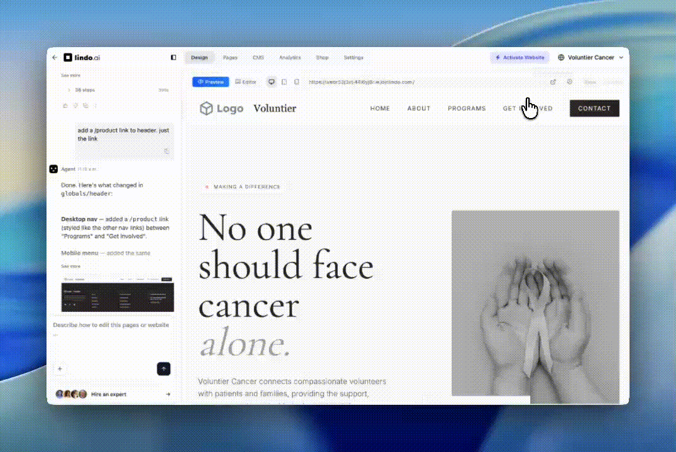Open the CMS tab
Screen dimensions: 676x452
click(x=258, y=57)
